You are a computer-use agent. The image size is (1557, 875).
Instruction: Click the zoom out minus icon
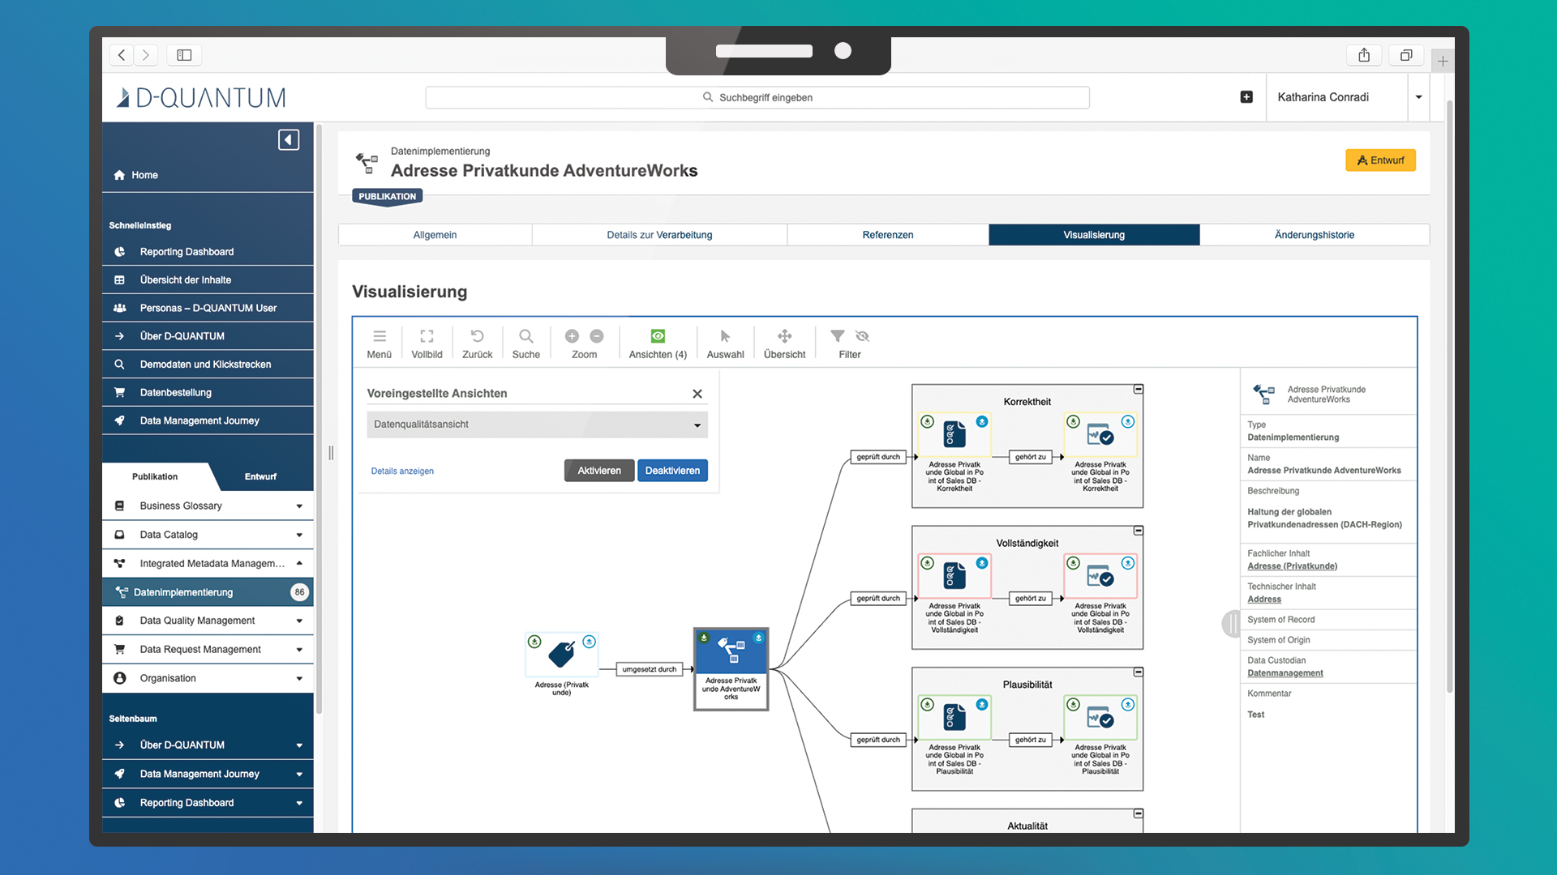pos(597,336)
